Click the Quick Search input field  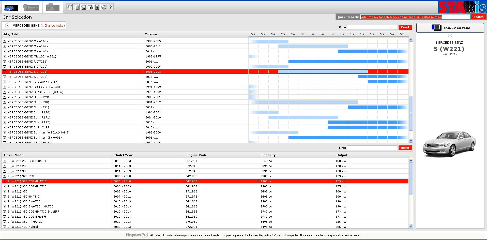point(415,17)
